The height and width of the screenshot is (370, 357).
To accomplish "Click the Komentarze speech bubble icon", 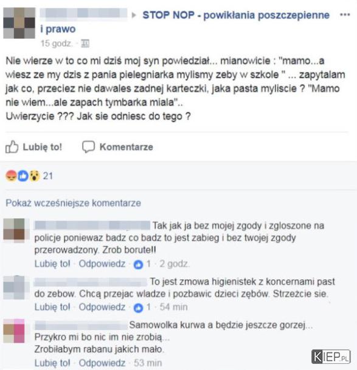I will coord(89,147).
